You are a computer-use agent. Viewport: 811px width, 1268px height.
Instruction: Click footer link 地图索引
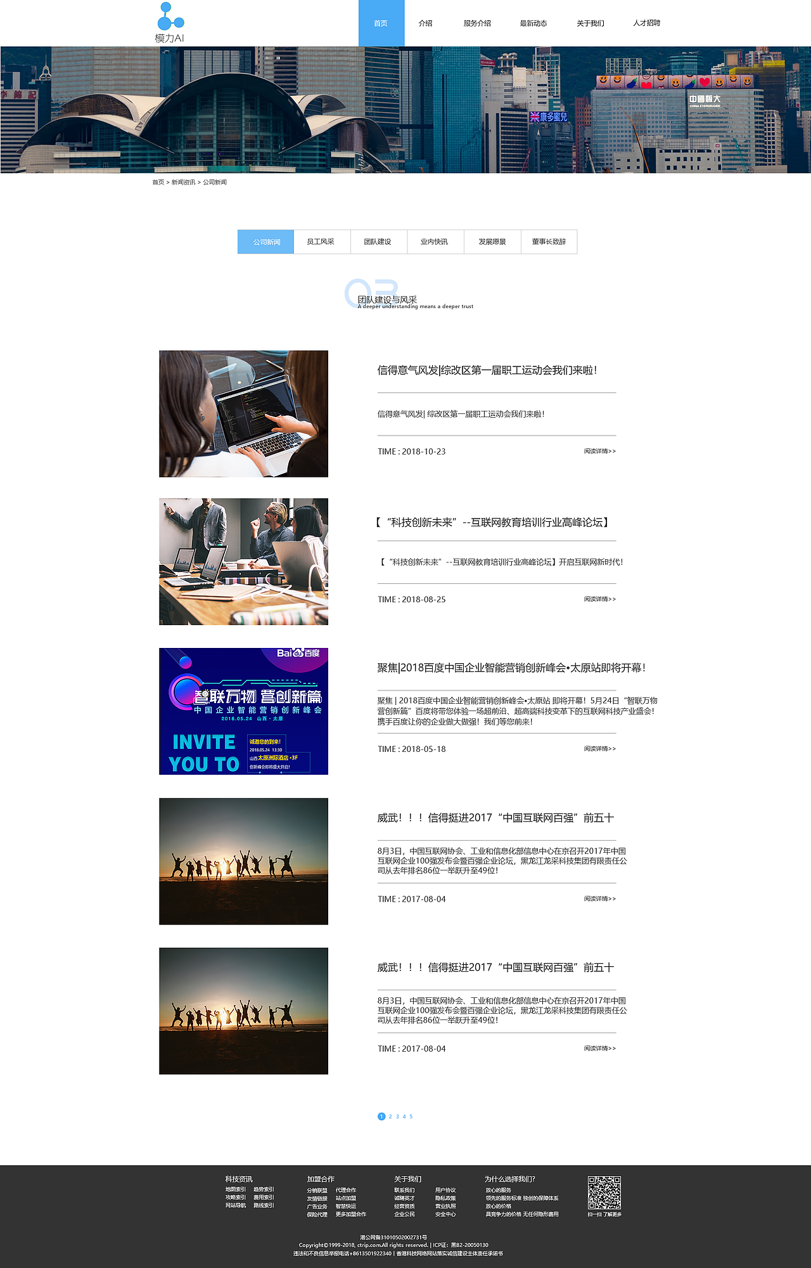236,1190
